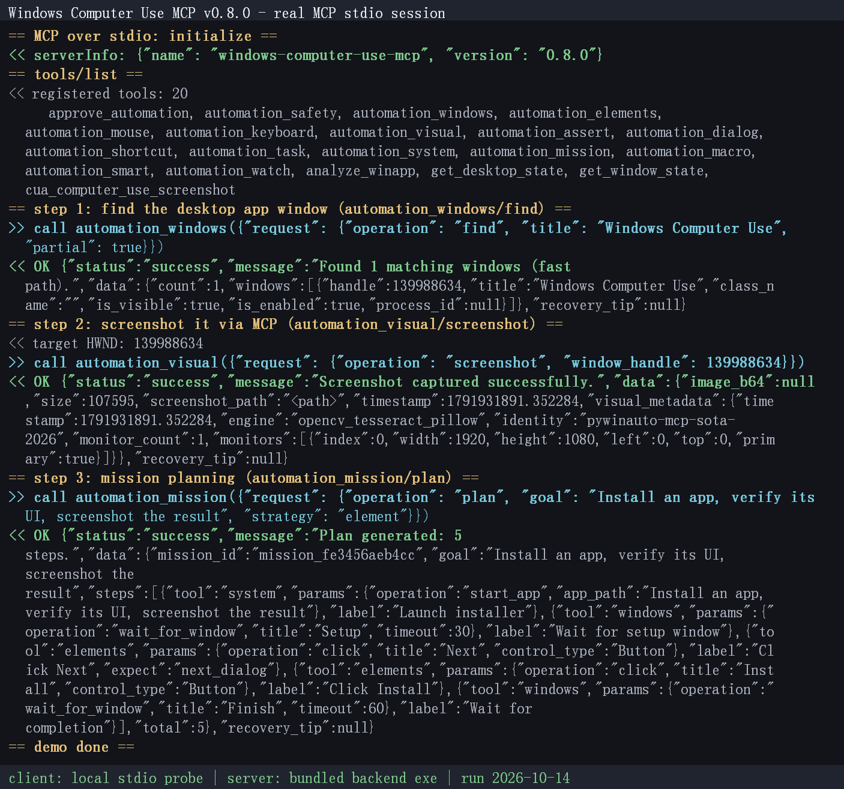Click the 'call automation_mission' request line
This screenshot has height=789, width=844.
[x=412, y=497]
